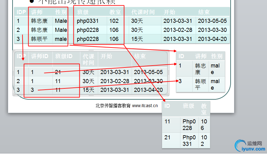Click capitalized Male in top table row with php0331
This screenshot has width=267, height=154.
pyautogui.click(x=61, y=21)
